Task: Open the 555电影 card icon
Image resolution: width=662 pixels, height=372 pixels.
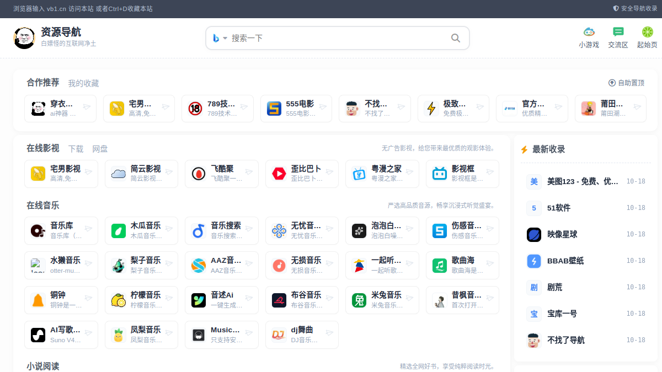Action: tap(274, 109)
